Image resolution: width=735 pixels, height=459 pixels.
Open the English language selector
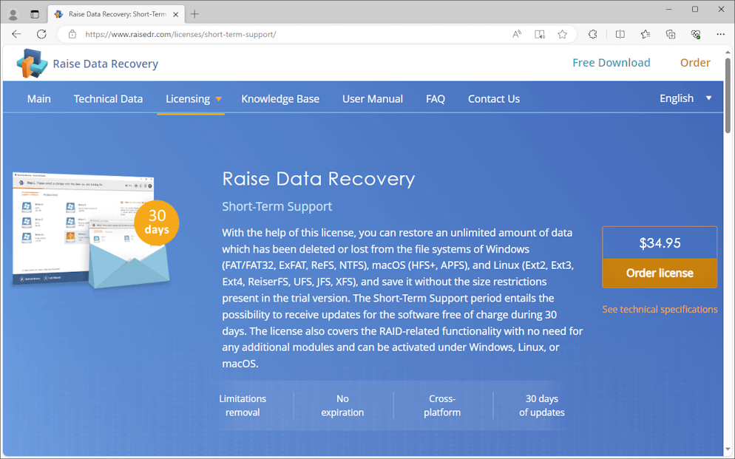tap(685, 98)
